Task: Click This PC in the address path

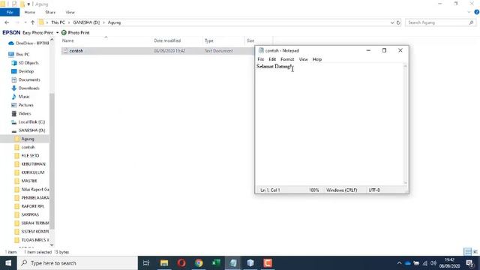Action: (58, 22)
